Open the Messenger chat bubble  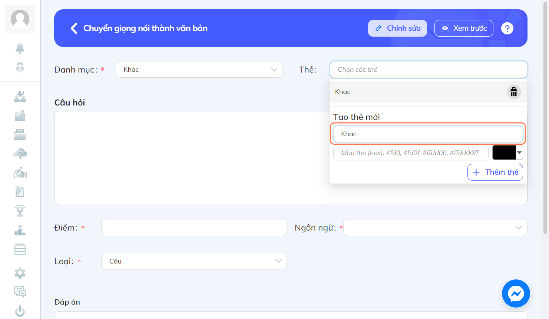click(x=516, y=293)
